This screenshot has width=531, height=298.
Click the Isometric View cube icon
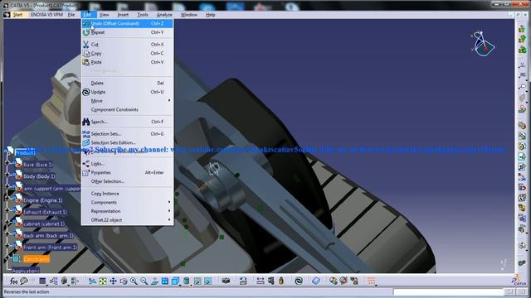click(x=175, y=281)
